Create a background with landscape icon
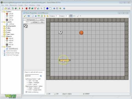The image size is (132, 99). pyautogui.click(x=32, y=8)
